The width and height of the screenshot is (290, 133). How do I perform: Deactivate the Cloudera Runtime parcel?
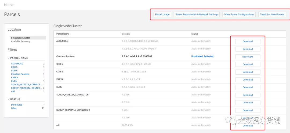(x=248, y=57)
